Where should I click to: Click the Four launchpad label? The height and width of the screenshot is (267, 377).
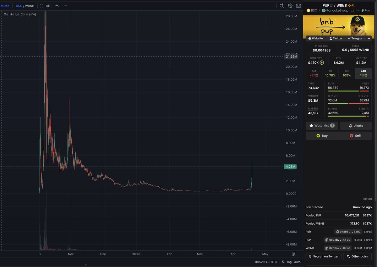click(366, 10)
